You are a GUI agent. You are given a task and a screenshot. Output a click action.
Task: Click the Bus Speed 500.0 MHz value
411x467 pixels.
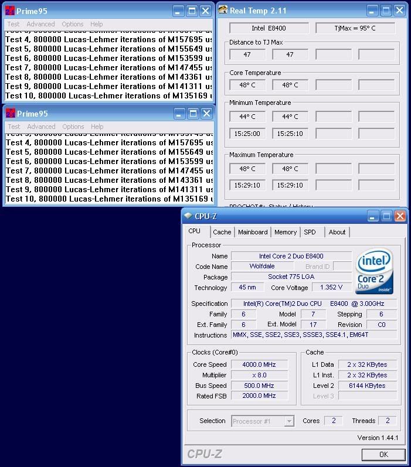click(x=259, y=386)
